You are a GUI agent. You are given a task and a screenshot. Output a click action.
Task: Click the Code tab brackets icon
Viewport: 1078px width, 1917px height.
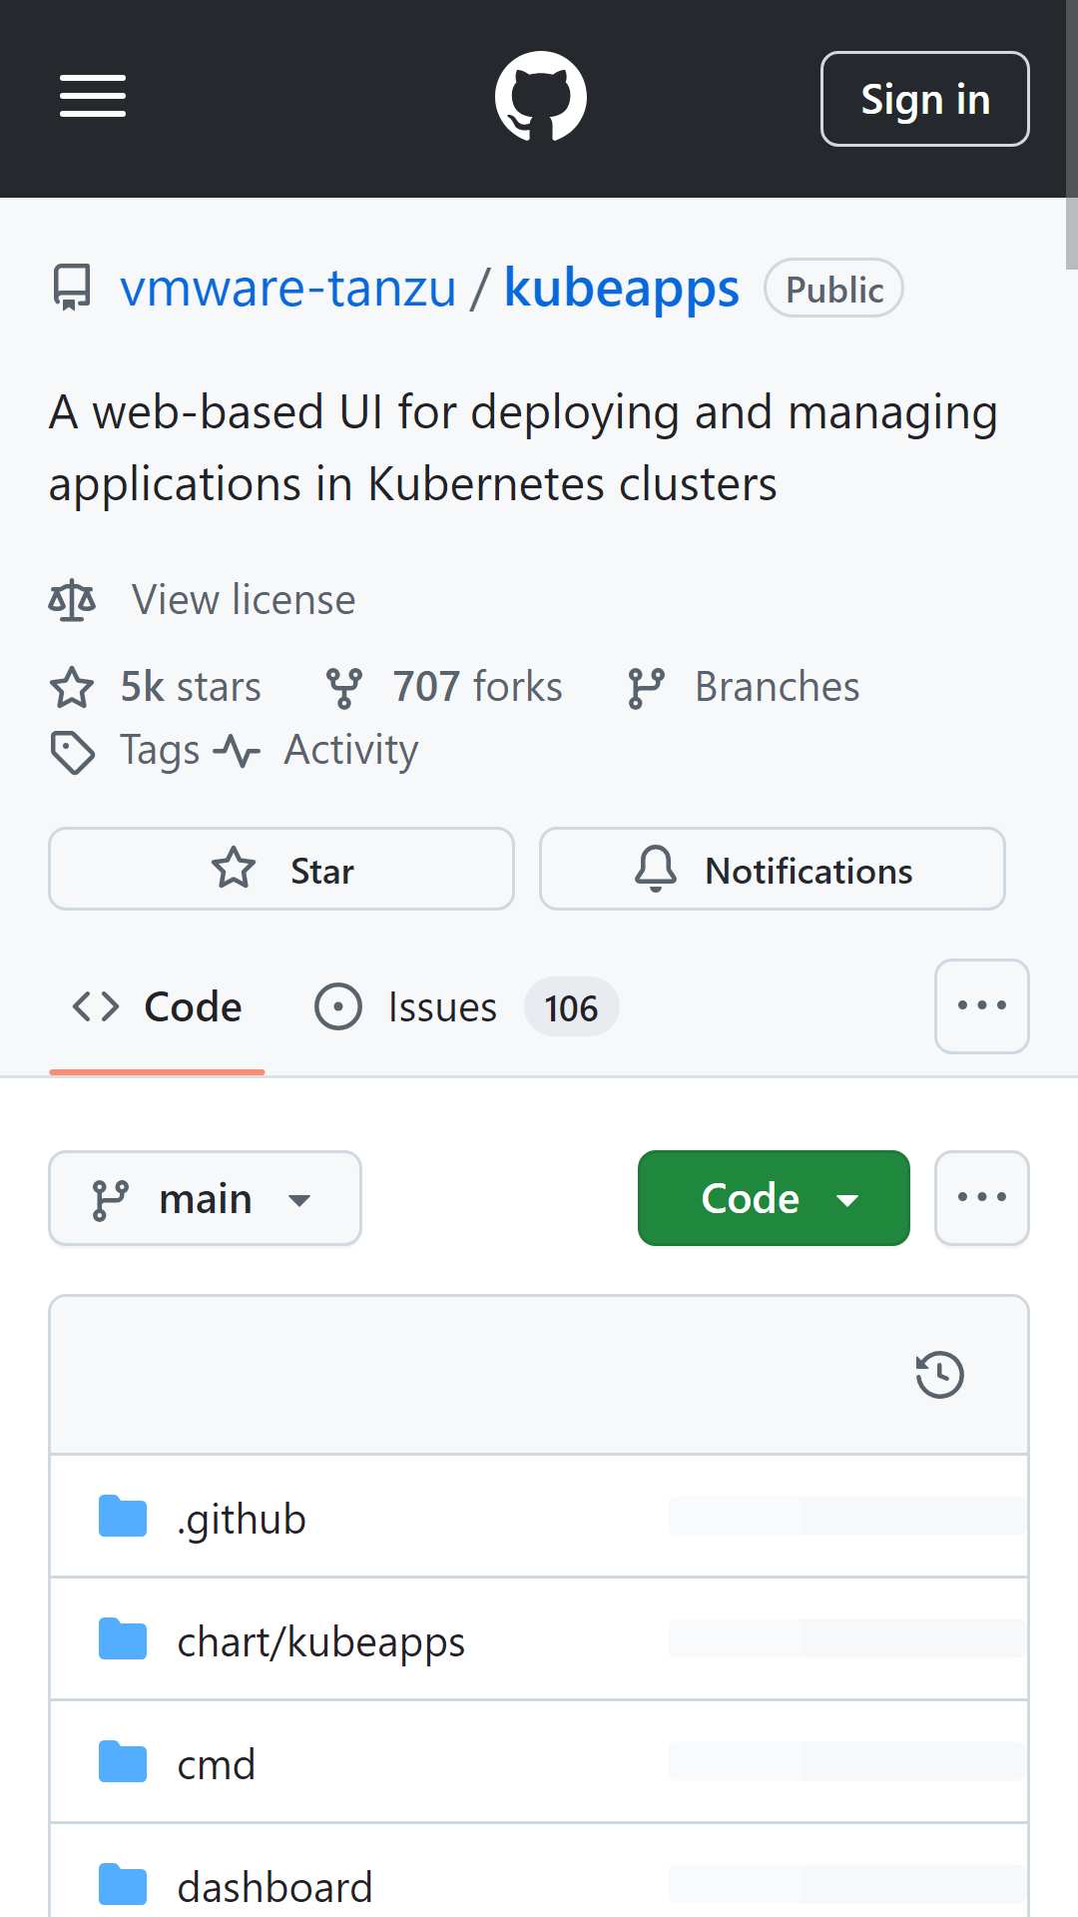tap(96, 1006)
